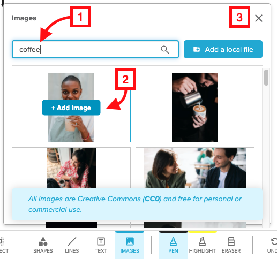Select the Shapes tool
The height and width of the screenshot is (259, 277).
tap(43, 245)
